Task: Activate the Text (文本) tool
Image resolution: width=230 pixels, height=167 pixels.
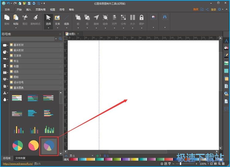Action: click(x=57, y=17)
